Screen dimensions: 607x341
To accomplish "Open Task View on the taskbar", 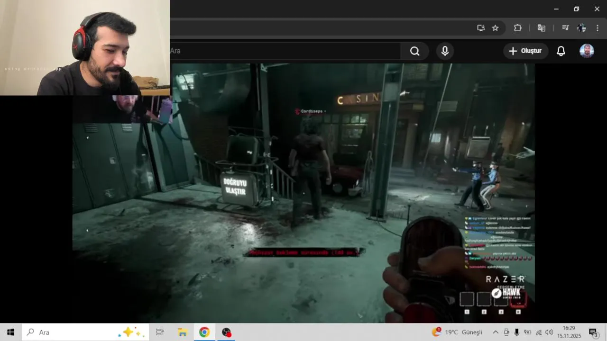I will pyautogui.click(x=160, y=332).
